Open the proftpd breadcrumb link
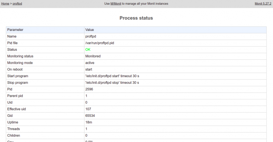 tap(17, 4)
